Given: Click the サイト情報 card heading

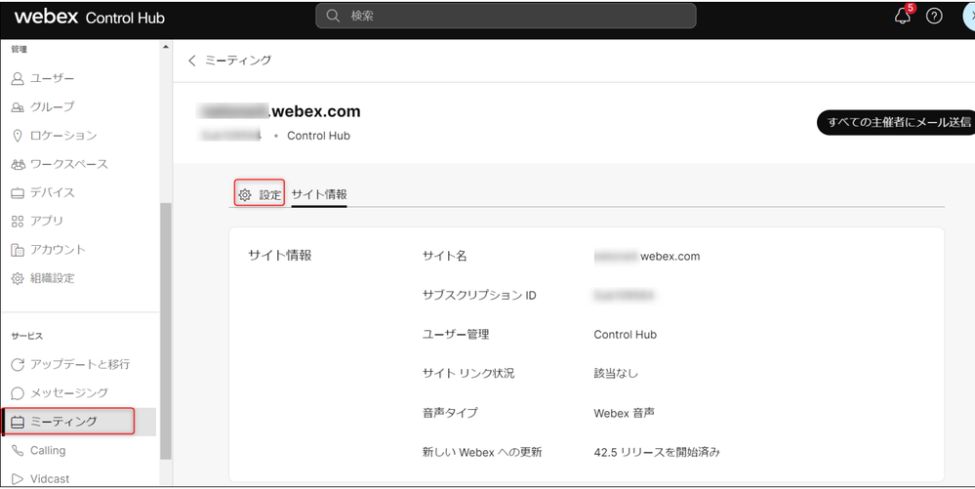Looking at the screenshot, I should (280, 256).
